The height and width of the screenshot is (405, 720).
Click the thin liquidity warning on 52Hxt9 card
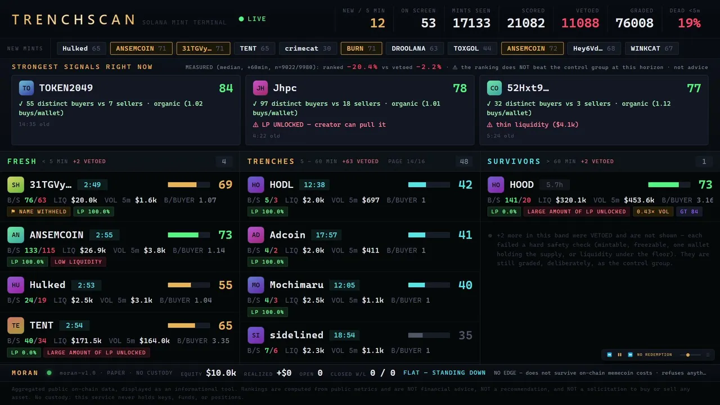point(532,125)
